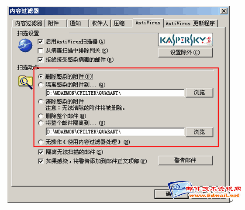This screenshot has height=210, width=245.
Task: Choose 清除感染的附件 radio option
Action: (41, 102)
